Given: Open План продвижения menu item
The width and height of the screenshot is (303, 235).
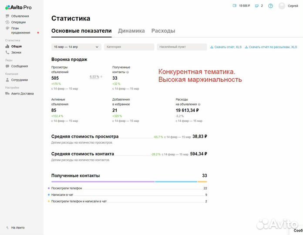Looking at the screenshot, I should pos(20,30).
